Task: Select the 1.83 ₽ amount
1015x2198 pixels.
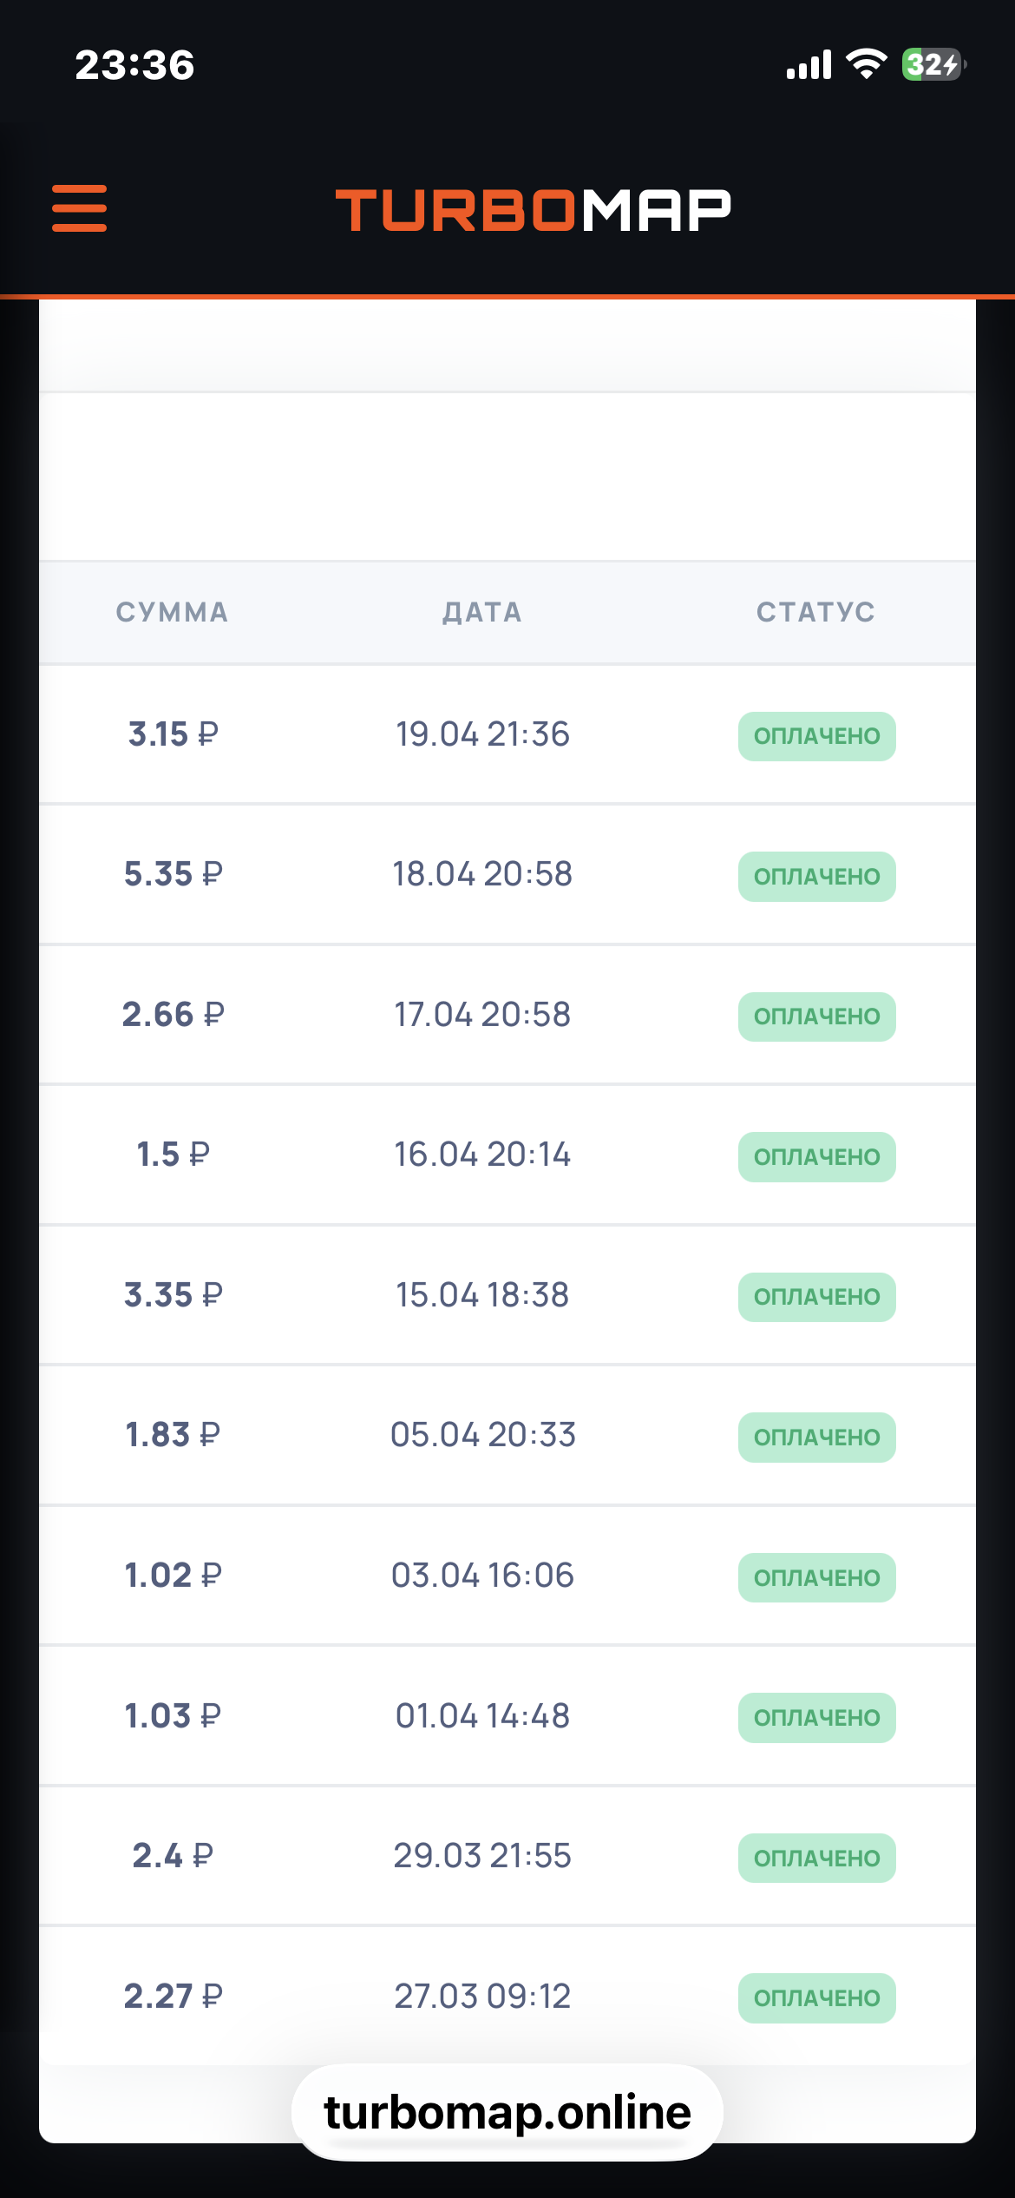Action: 173,1435
